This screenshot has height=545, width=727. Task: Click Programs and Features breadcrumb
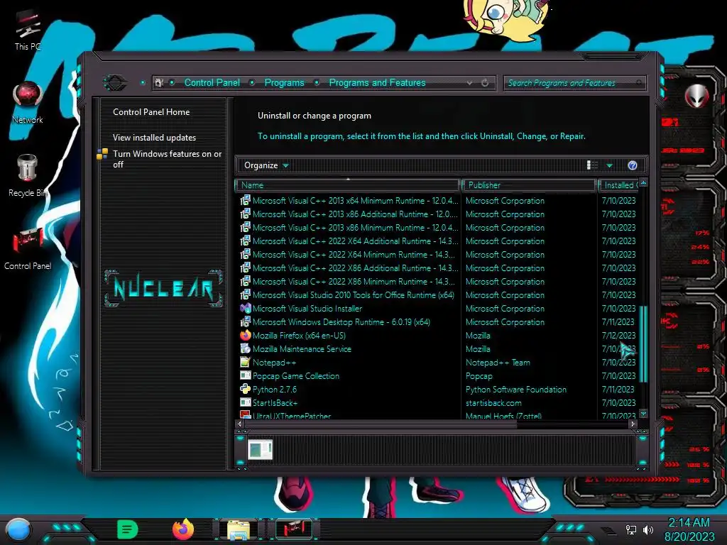[377, 83]
